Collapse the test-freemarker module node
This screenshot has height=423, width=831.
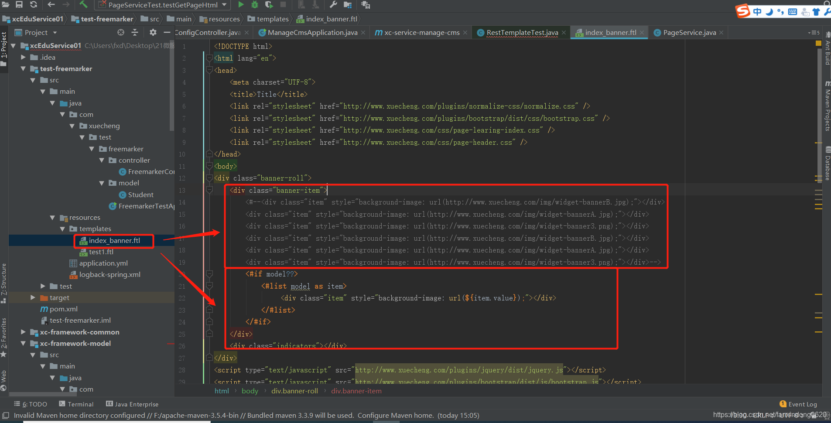pos(23,68)
